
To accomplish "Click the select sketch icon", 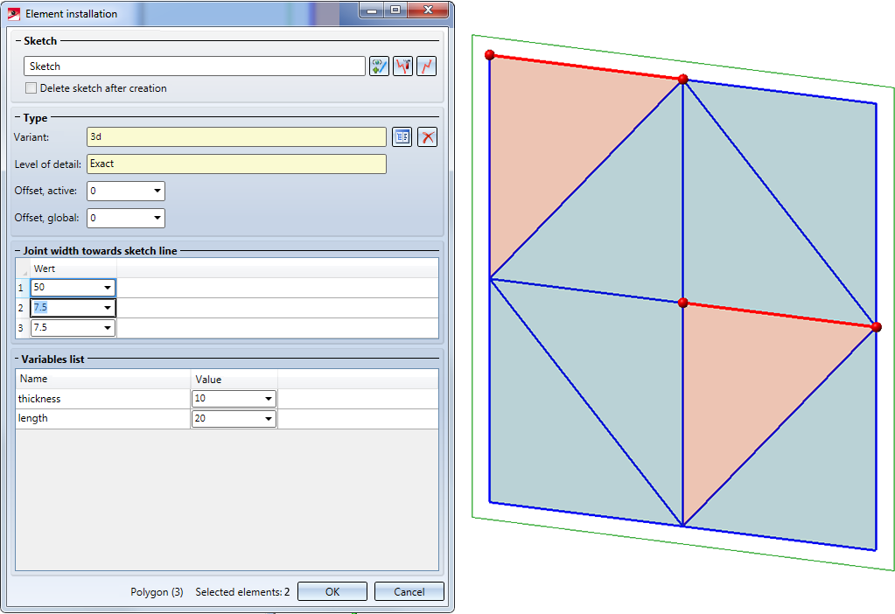I will (x=379, y=66).
